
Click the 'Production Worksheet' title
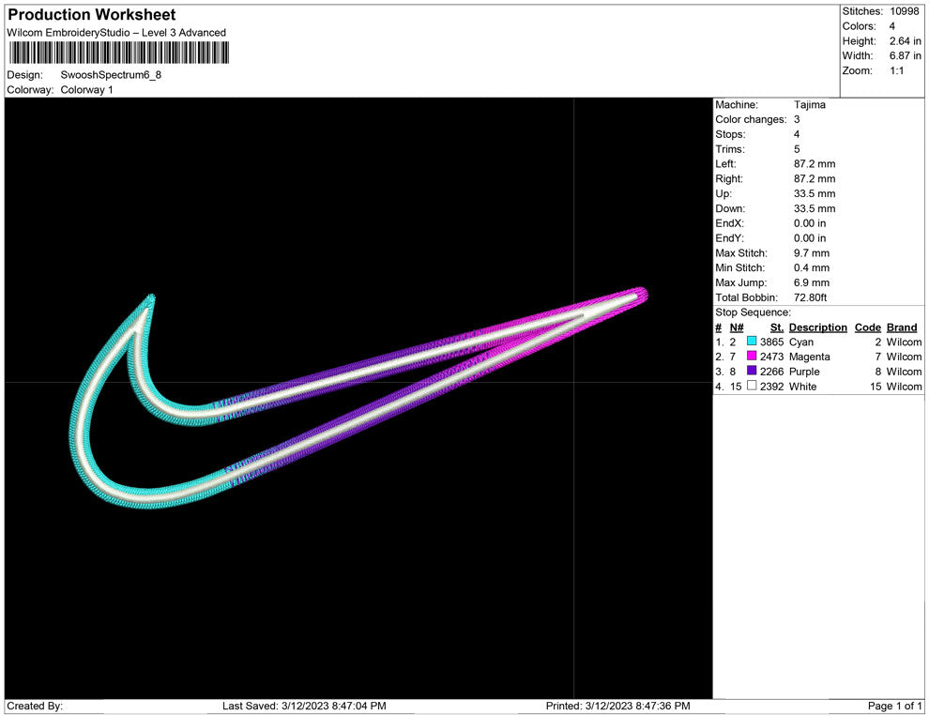(92, 15)
